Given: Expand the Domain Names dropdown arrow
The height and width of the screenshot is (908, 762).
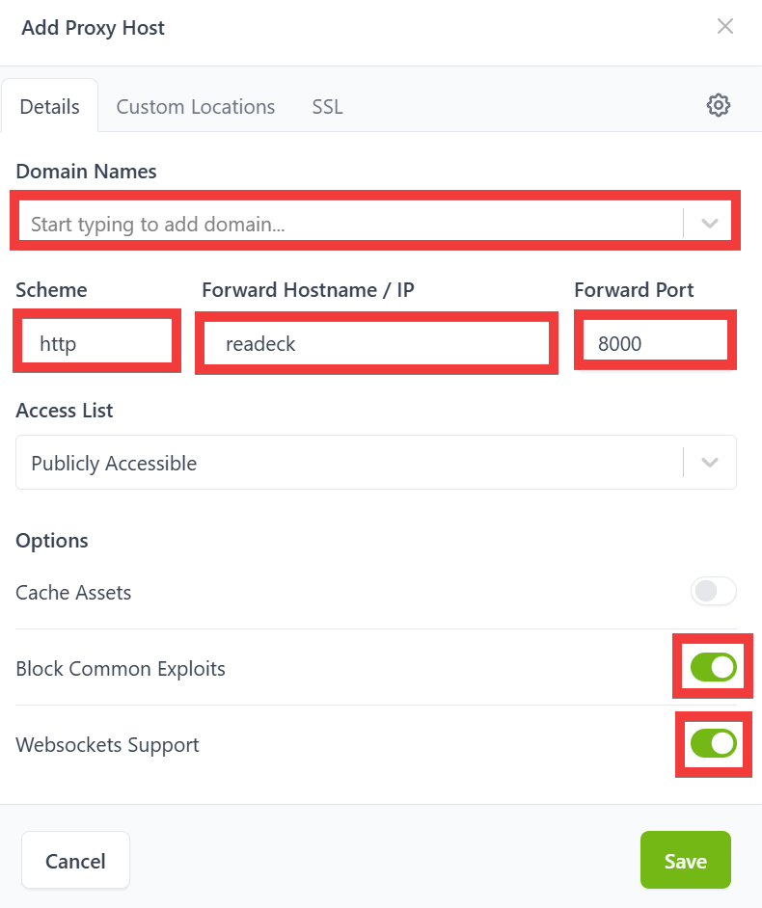Looking at the screenshot, I should pyautogui.click(x=710, y=224).
